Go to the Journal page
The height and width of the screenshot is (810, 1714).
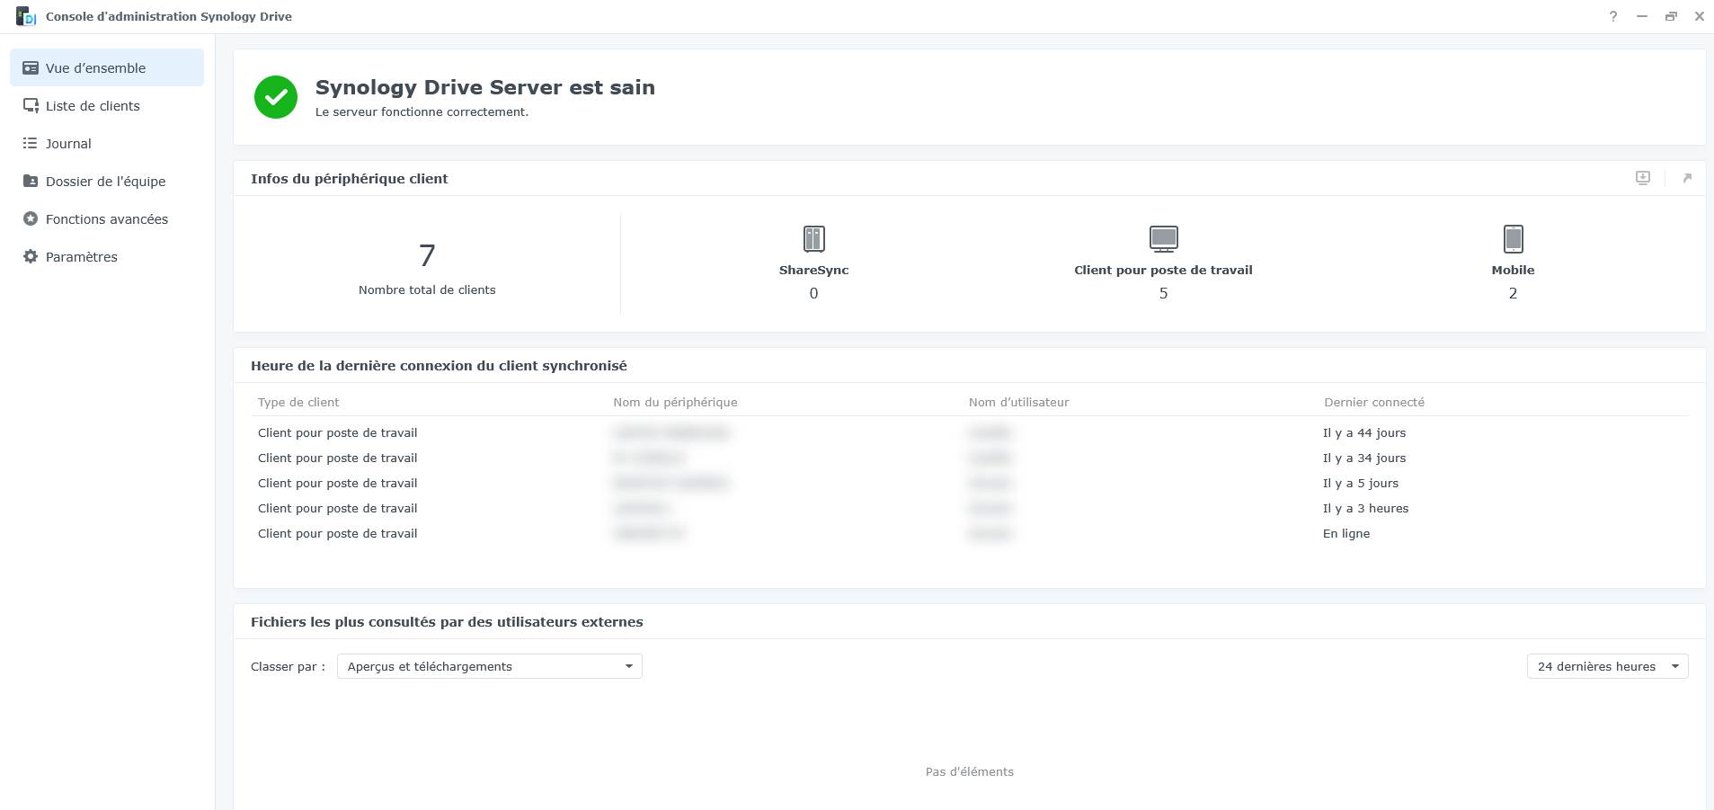pos(107,144)
